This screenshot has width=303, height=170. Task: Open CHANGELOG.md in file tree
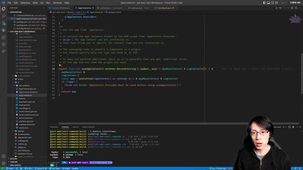point(25,153)
